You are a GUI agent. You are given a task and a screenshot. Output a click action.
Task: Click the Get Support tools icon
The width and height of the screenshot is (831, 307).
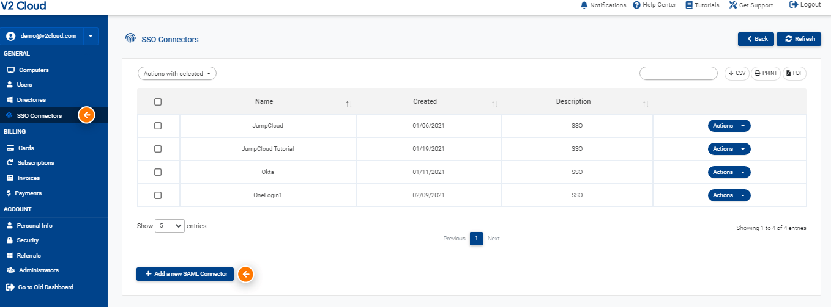click(733, 5)
